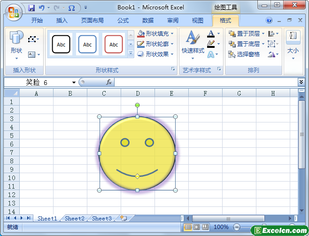The image size is (309, 236).
Task: Switch to Normal view in status bar
Action: 188,227
